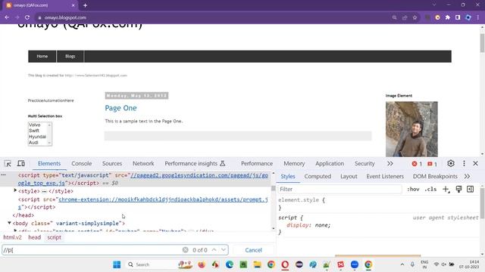Open the DOM Breakpoints tab

(435, 176)
